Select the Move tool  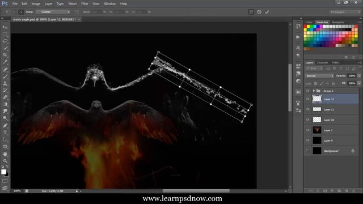(x=5, y=27)
